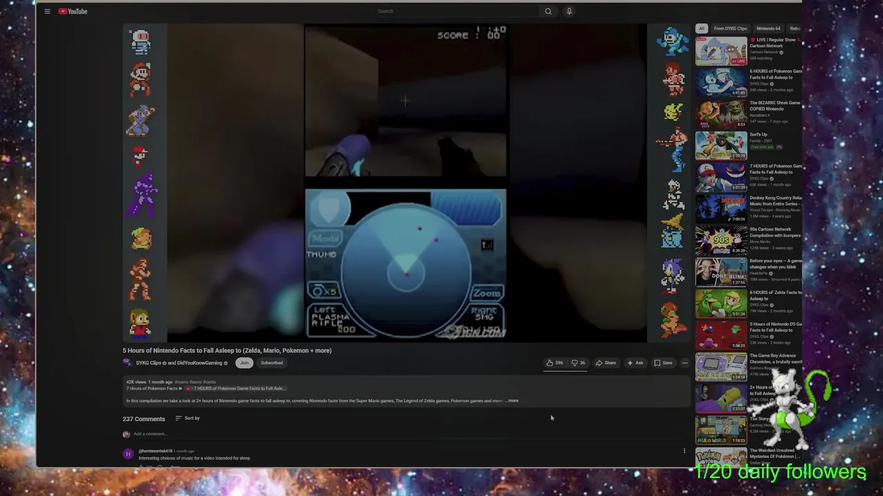Click the search magnifier button
The width and height of the screenshot is (883, 496).
[548, 11]
